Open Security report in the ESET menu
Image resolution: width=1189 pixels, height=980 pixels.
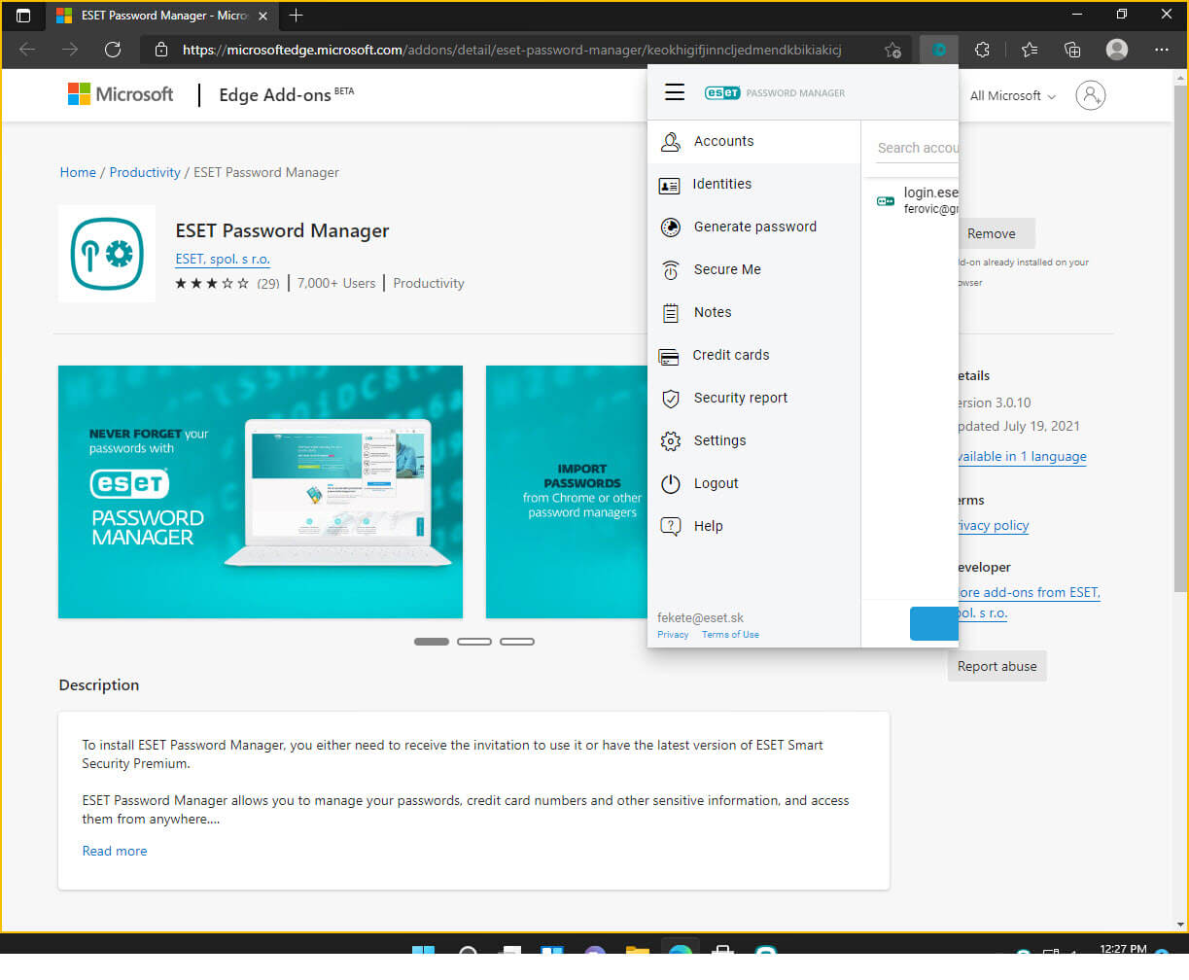(x=754, y=399)
